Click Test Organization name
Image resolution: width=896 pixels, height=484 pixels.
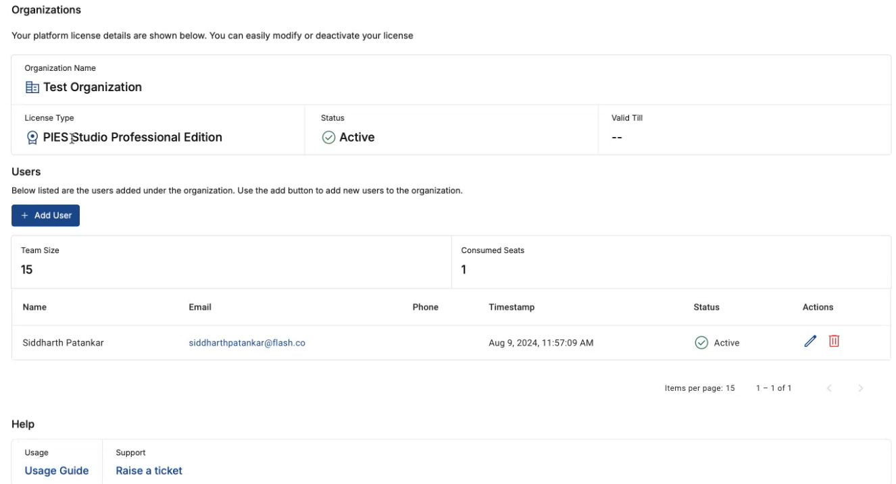pyautogui.click(x=93, y=87)
